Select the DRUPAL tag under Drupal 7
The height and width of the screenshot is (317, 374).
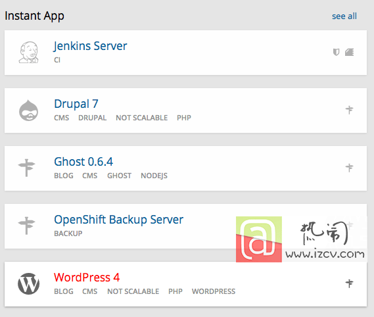click(x=92, y=118)
